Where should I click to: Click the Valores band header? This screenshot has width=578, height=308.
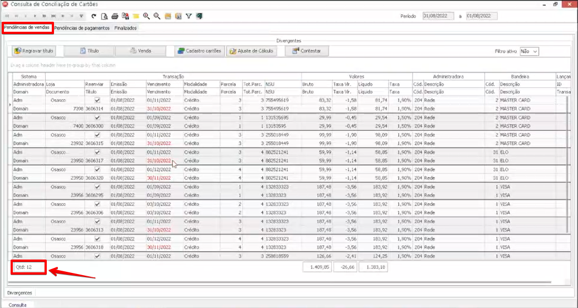tap(357, 76)
